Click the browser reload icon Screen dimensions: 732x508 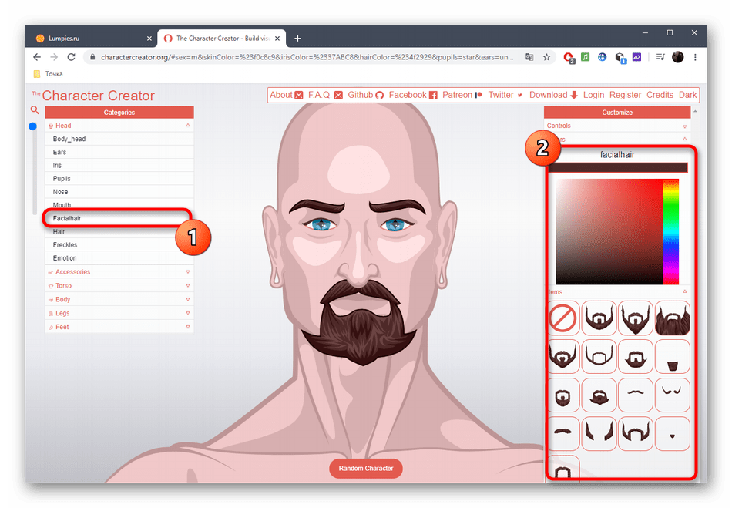tap(72, 57)
